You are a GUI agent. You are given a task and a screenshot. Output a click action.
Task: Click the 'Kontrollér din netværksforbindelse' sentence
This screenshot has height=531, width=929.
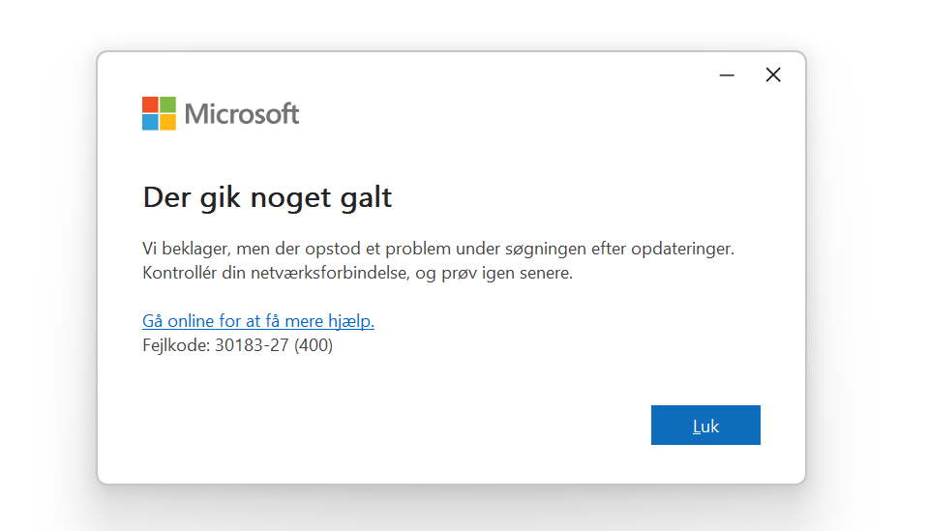point(358,273)
